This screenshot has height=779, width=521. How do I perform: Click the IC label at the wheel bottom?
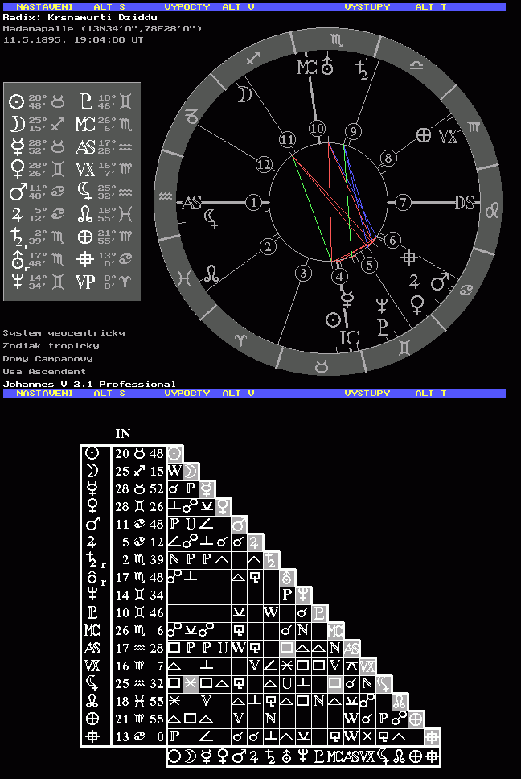tap(349, 336)
